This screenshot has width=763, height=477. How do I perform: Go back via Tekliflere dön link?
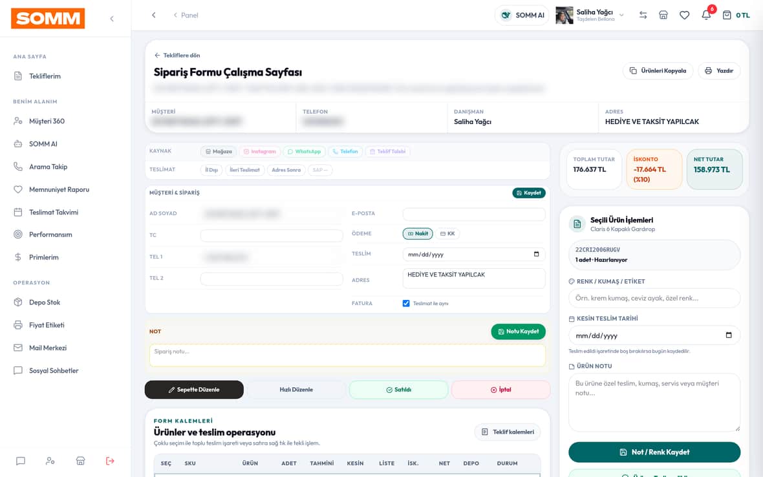click(x=177, y=56)
